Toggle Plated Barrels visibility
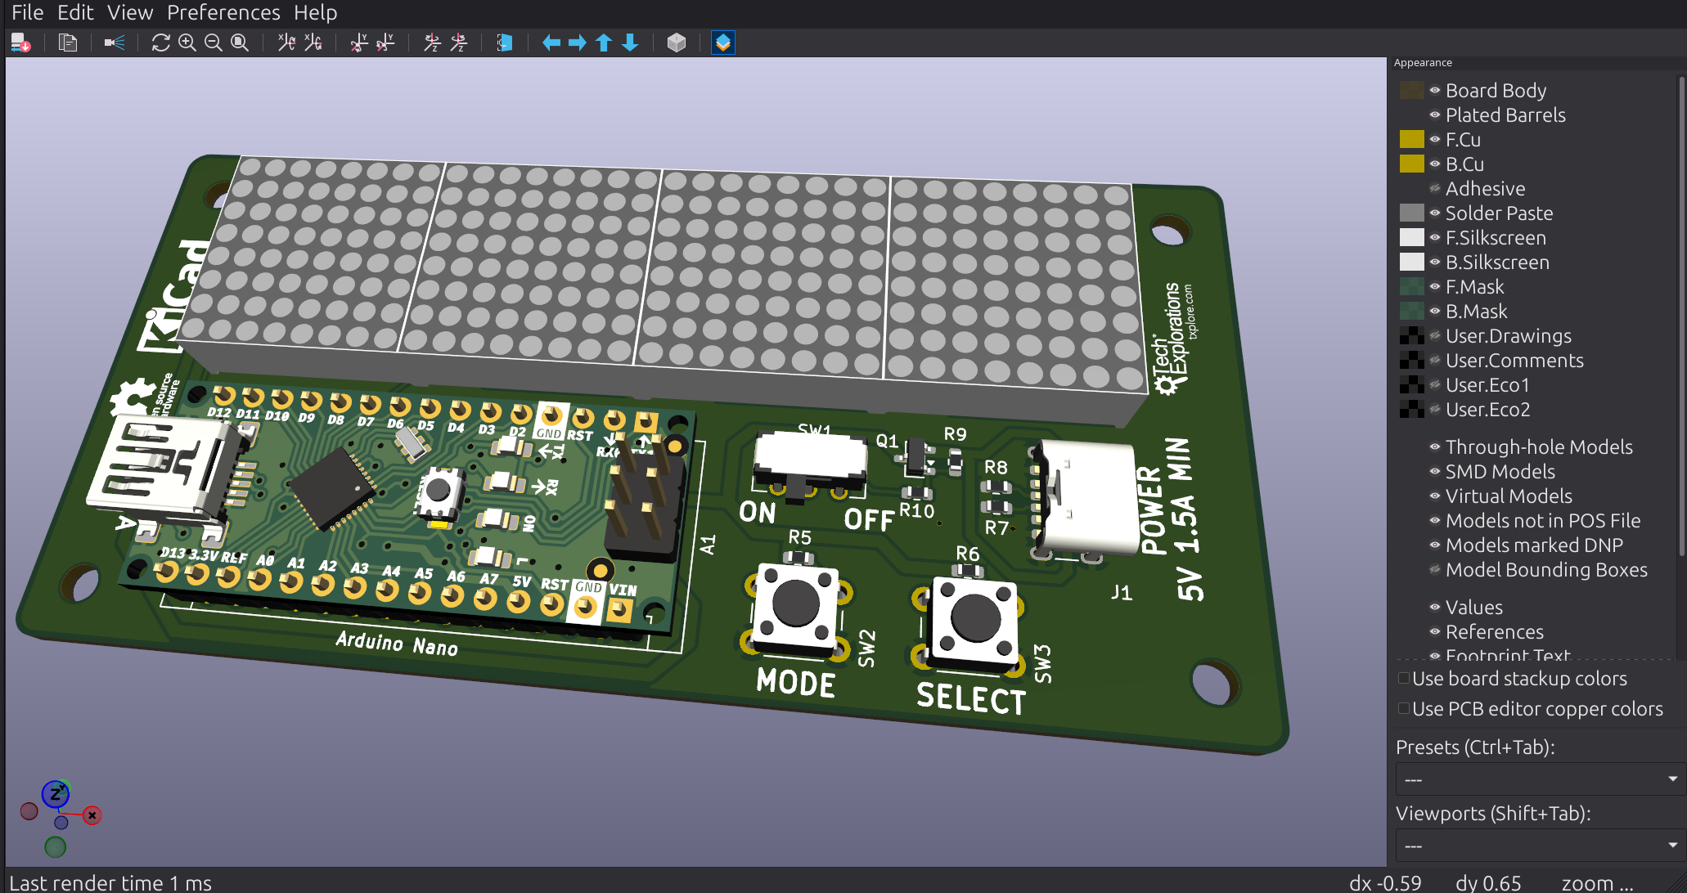Screen dimensions: 1687x893 (x=1434, y=115)
